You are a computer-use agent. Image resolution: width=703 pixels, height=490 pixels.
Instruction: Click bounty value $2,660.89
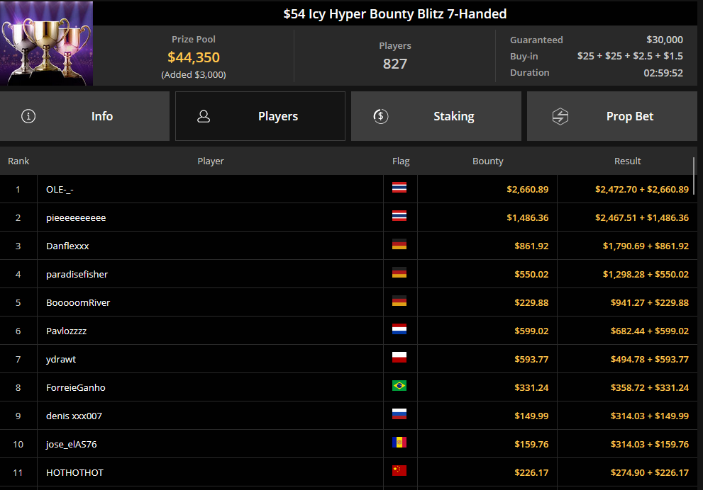point(527,189)
